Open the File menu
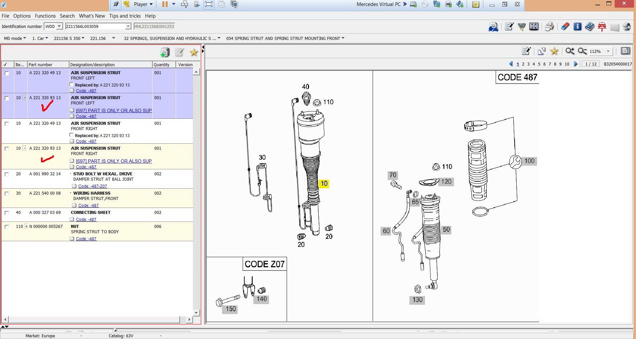Screen dimensions: 636x339 point(6,16)
